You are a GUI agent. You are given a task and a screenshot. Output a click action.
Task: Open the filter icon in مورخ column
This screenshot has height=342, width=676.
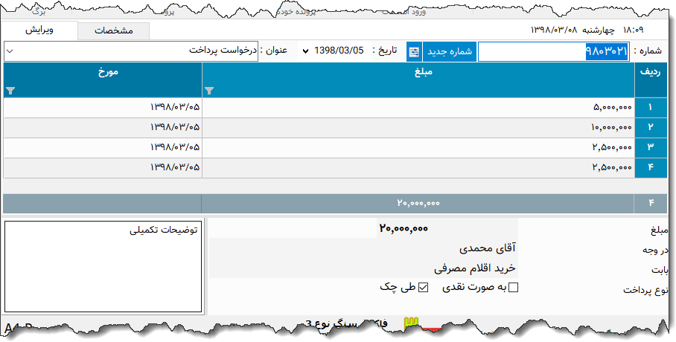click(10, 91)
